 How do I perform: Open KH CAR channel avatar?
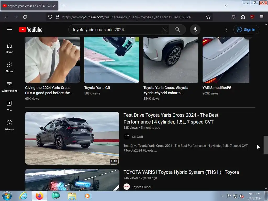point(127,137)
